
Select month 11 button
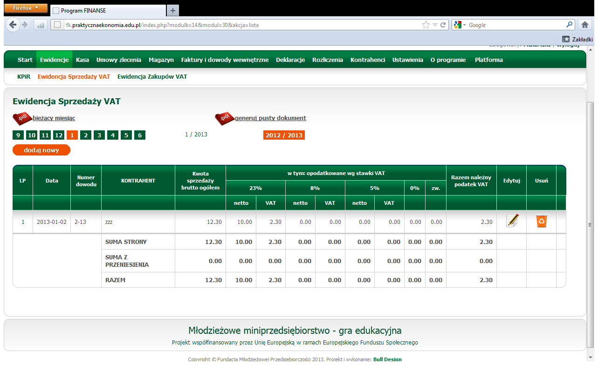click(45, 135)
